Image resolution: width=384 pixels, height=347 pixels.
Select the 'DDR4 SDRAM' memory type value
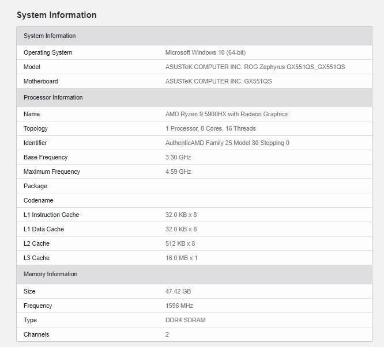(x=186, y=321)
